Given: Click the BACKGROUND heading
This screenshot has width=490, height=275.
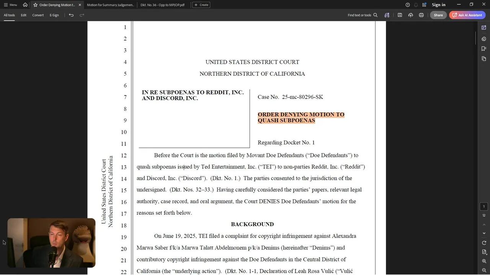Looking at the screenshot, I should (252, 224).
